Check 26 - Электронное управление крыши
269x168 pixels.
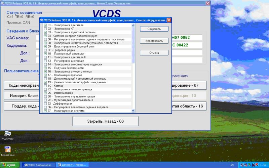click(x=45, y=96)
